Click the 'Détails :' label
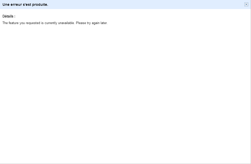The width and height of the screenshot is (251, 164). pos(9,16)
